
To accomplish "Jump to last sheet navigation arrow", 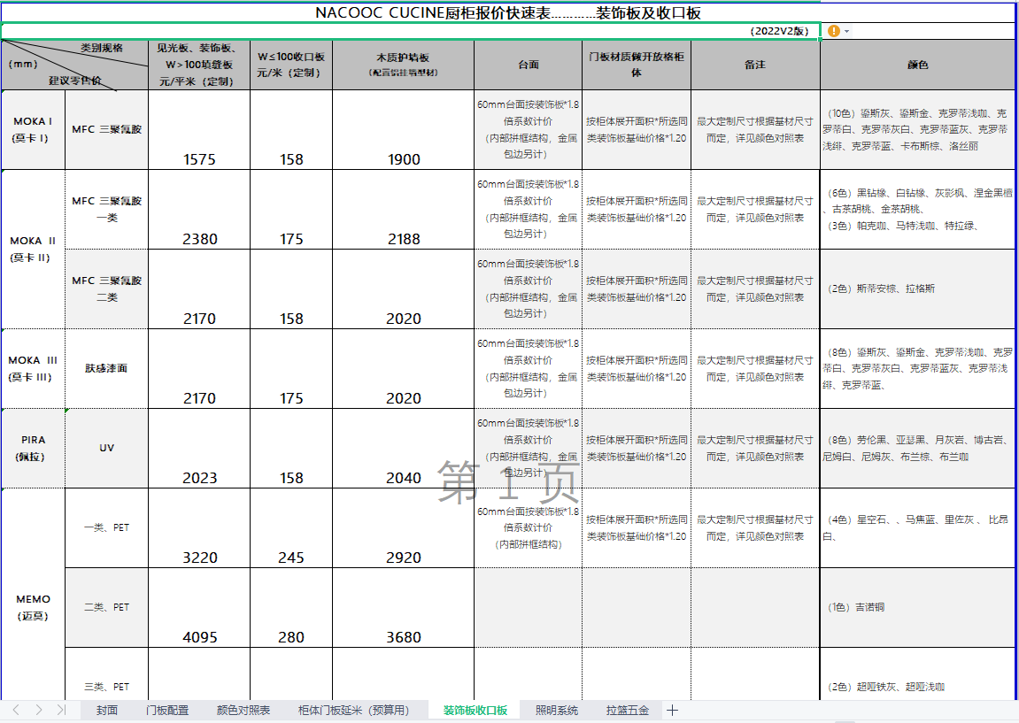I will point(61,710).
